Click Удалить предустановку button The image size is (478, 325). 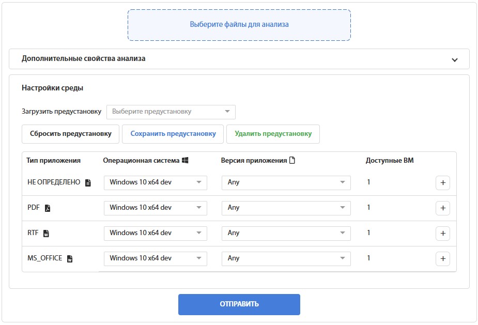[x=273, y=134]
